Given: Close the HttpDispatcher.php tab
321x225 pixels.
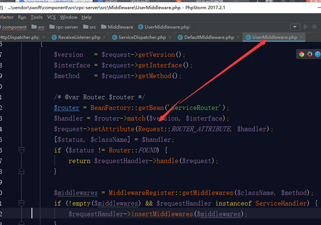Looking at the screenshot, I should (43, 37).
